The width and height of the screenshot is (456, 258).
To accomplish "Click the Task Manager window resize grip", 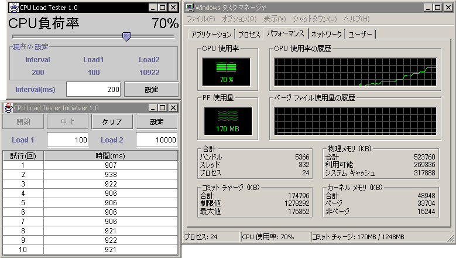I will [x=450, y=238].
